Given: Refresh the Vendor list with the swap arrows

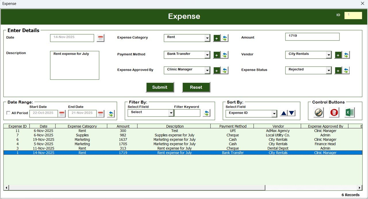Looking at the screenshot, I should [x=346, y=55].
